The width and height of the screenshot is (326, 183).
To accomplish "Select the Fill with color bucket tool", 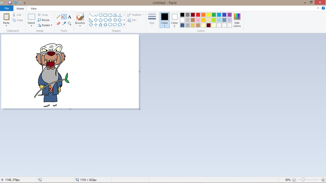I will pos(64,17).
